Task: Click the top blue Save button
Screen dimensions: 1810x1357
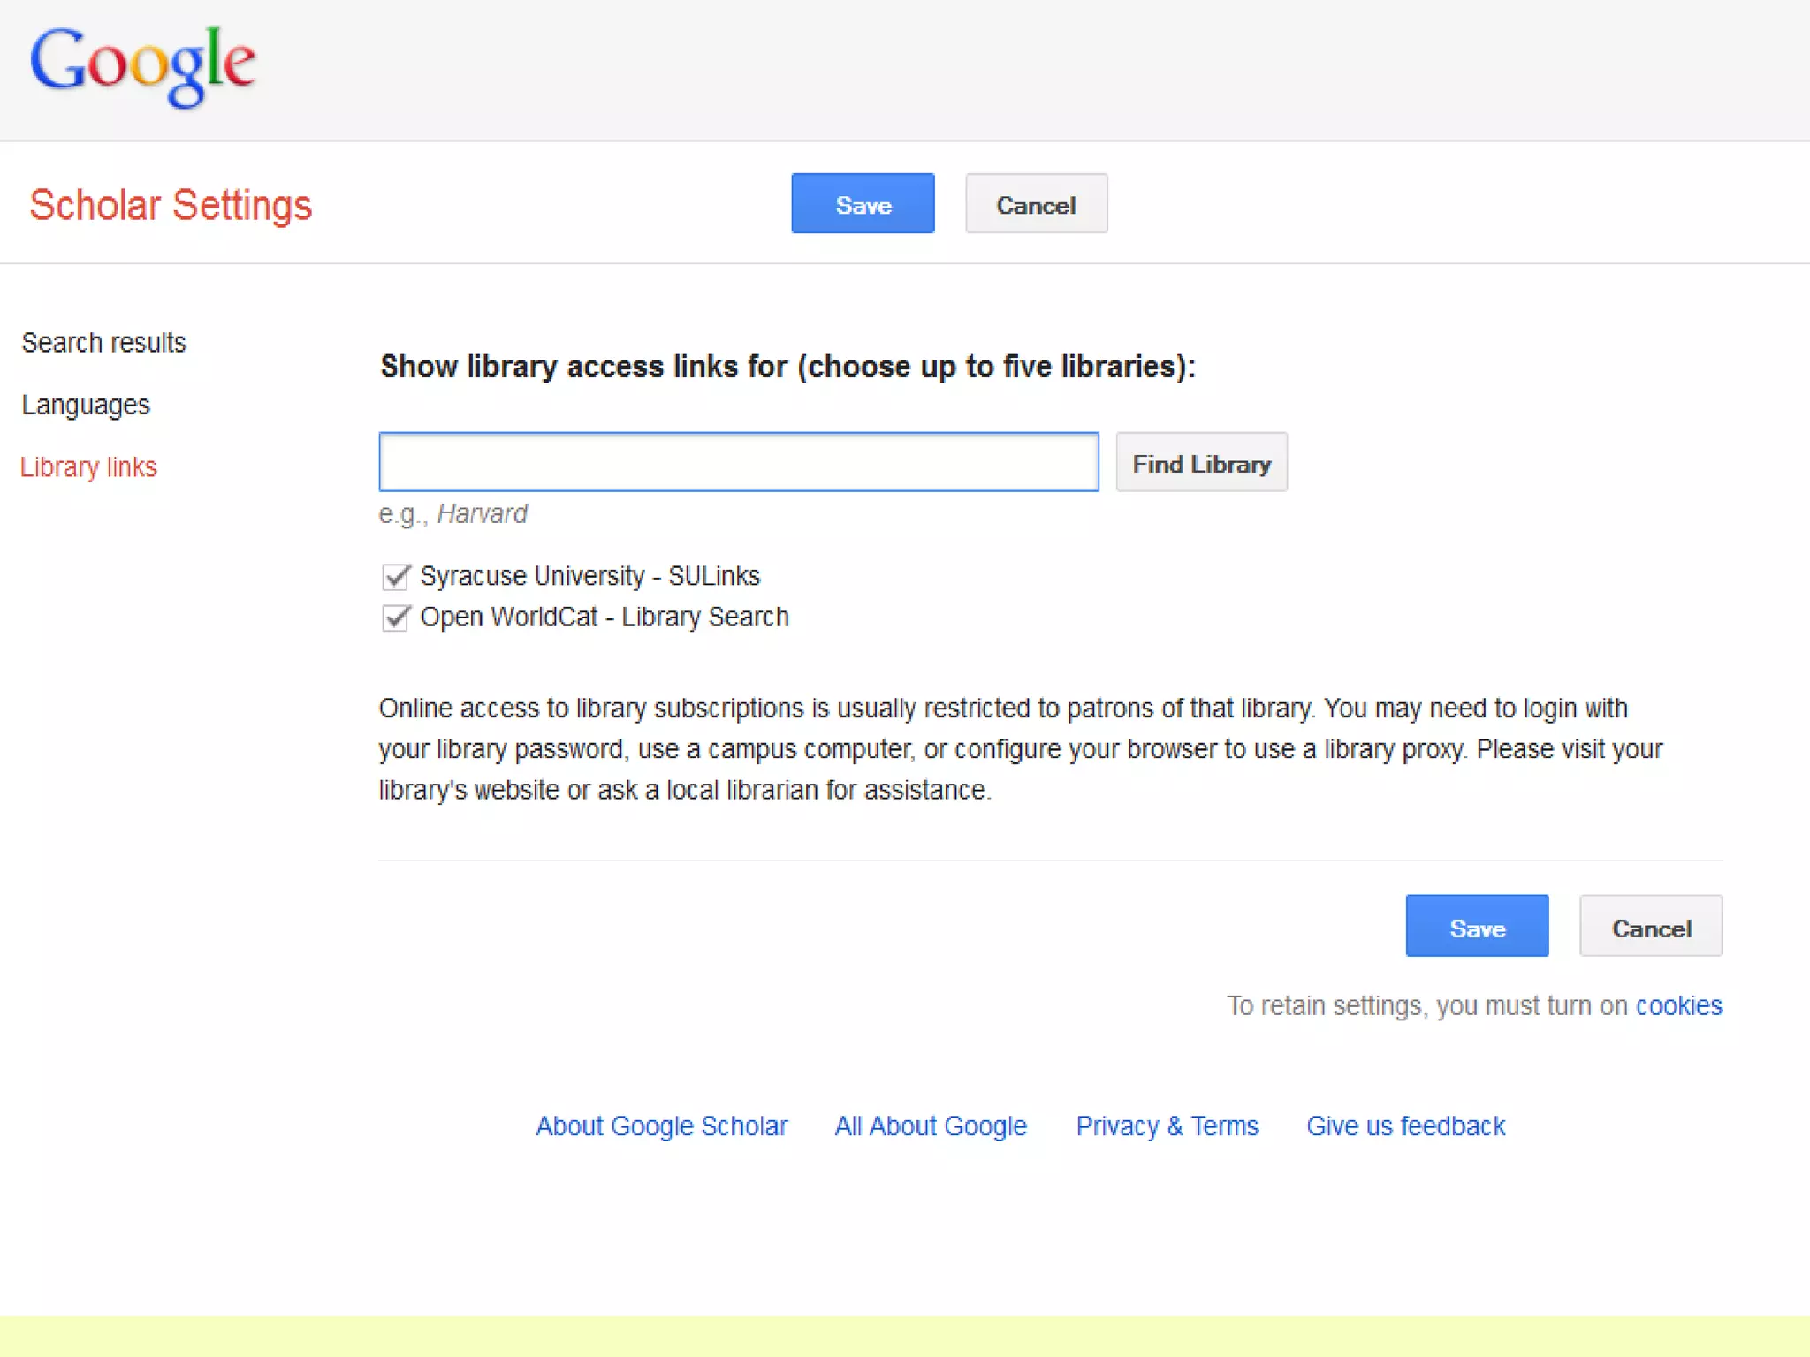Action: [863, 204]
